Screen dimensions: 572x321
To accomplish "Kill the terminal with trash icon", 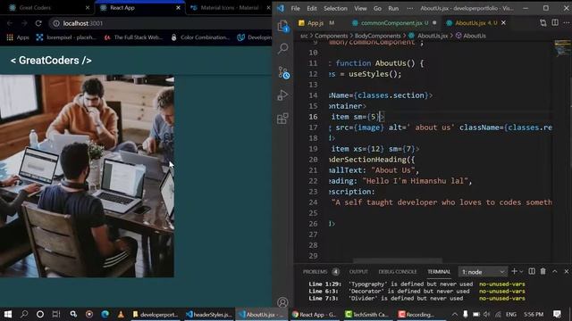I will 543,271.
